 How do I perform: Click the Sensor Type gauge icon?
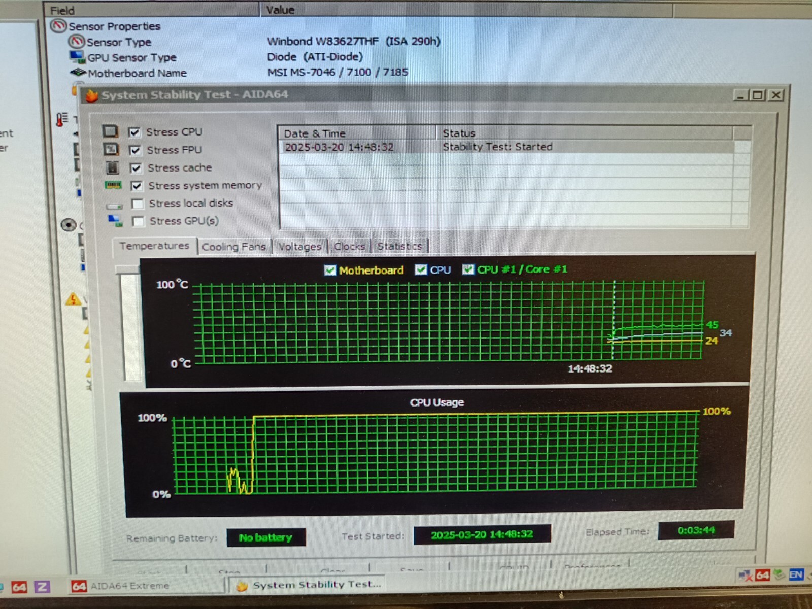point(77,42)
